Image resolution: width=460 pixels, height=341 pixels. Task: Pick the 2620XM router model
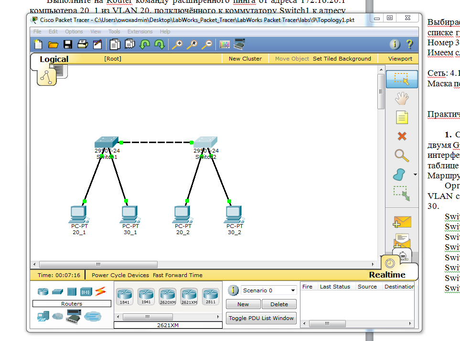[168, 297]
